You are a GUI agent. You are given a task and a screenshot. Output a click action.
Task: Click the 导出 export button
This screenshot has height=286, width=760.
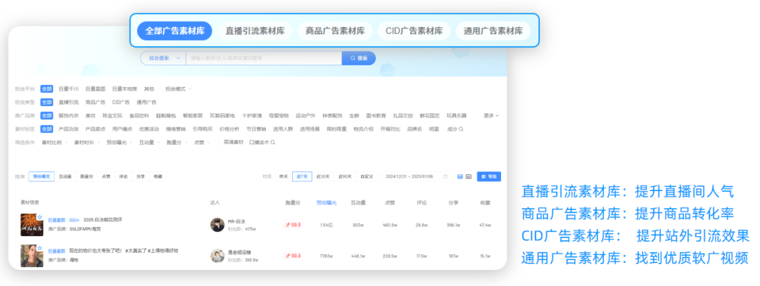pos(488,176)
